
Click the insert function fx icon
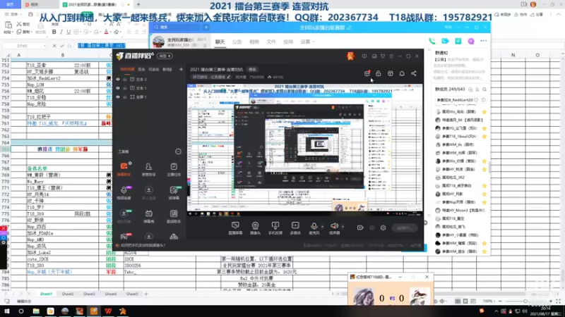pyautogui.click(x=69, y=46)
